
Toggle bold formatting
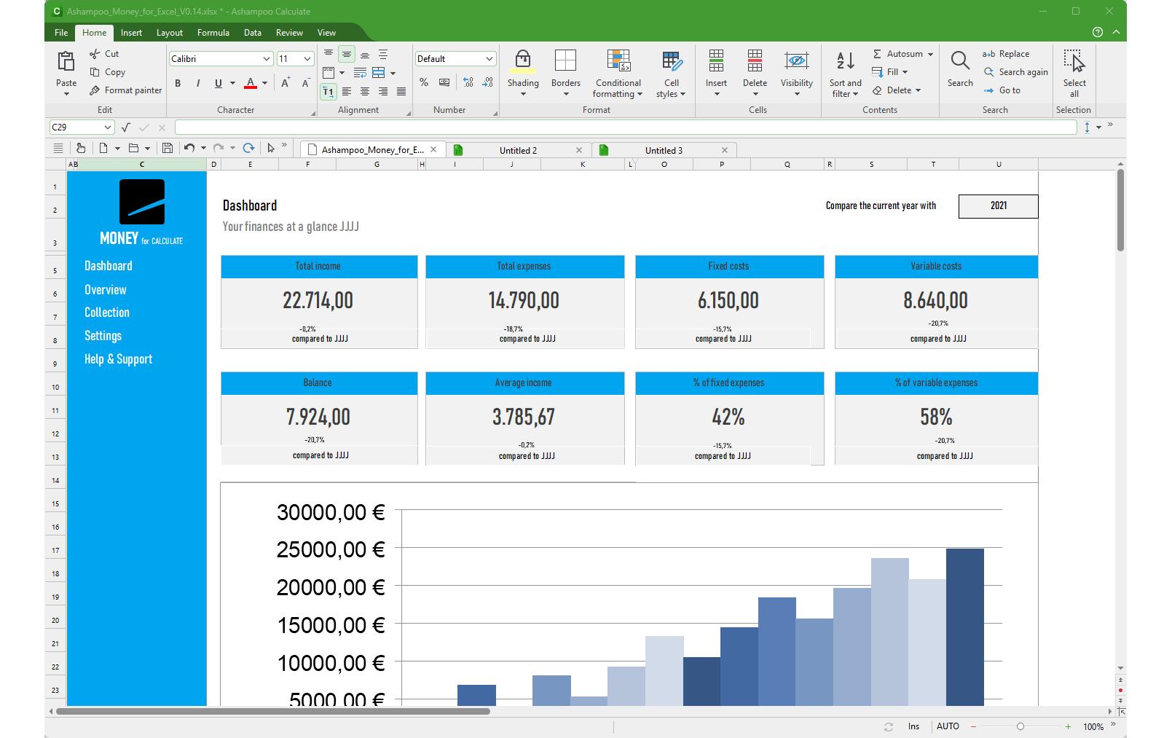(x=178, y=84)
